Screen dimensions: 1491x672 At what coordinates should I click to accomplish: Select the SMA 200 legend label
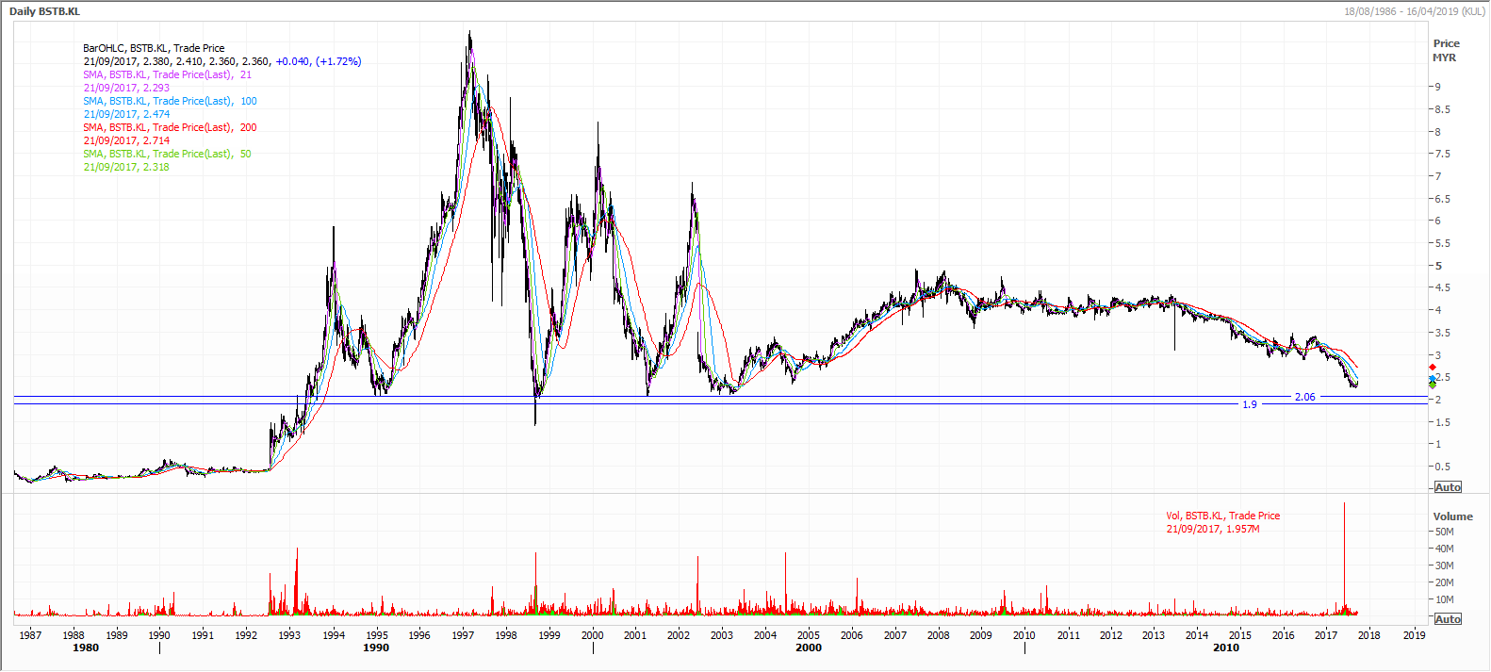click(x=170, y=127)
